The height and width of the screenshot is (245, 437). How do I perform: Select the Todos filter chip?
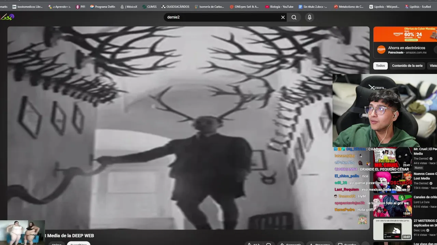click(380, 66)
